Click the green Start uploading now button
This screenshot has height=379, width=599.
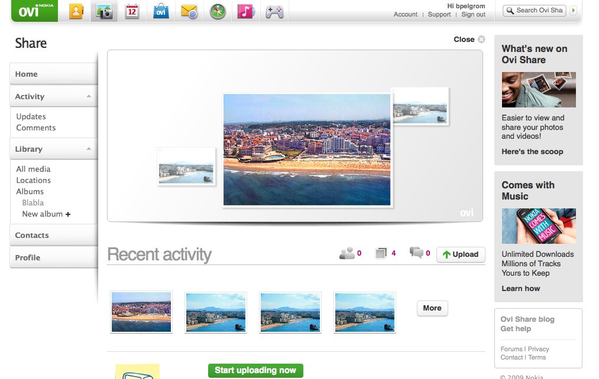(255, 371)
